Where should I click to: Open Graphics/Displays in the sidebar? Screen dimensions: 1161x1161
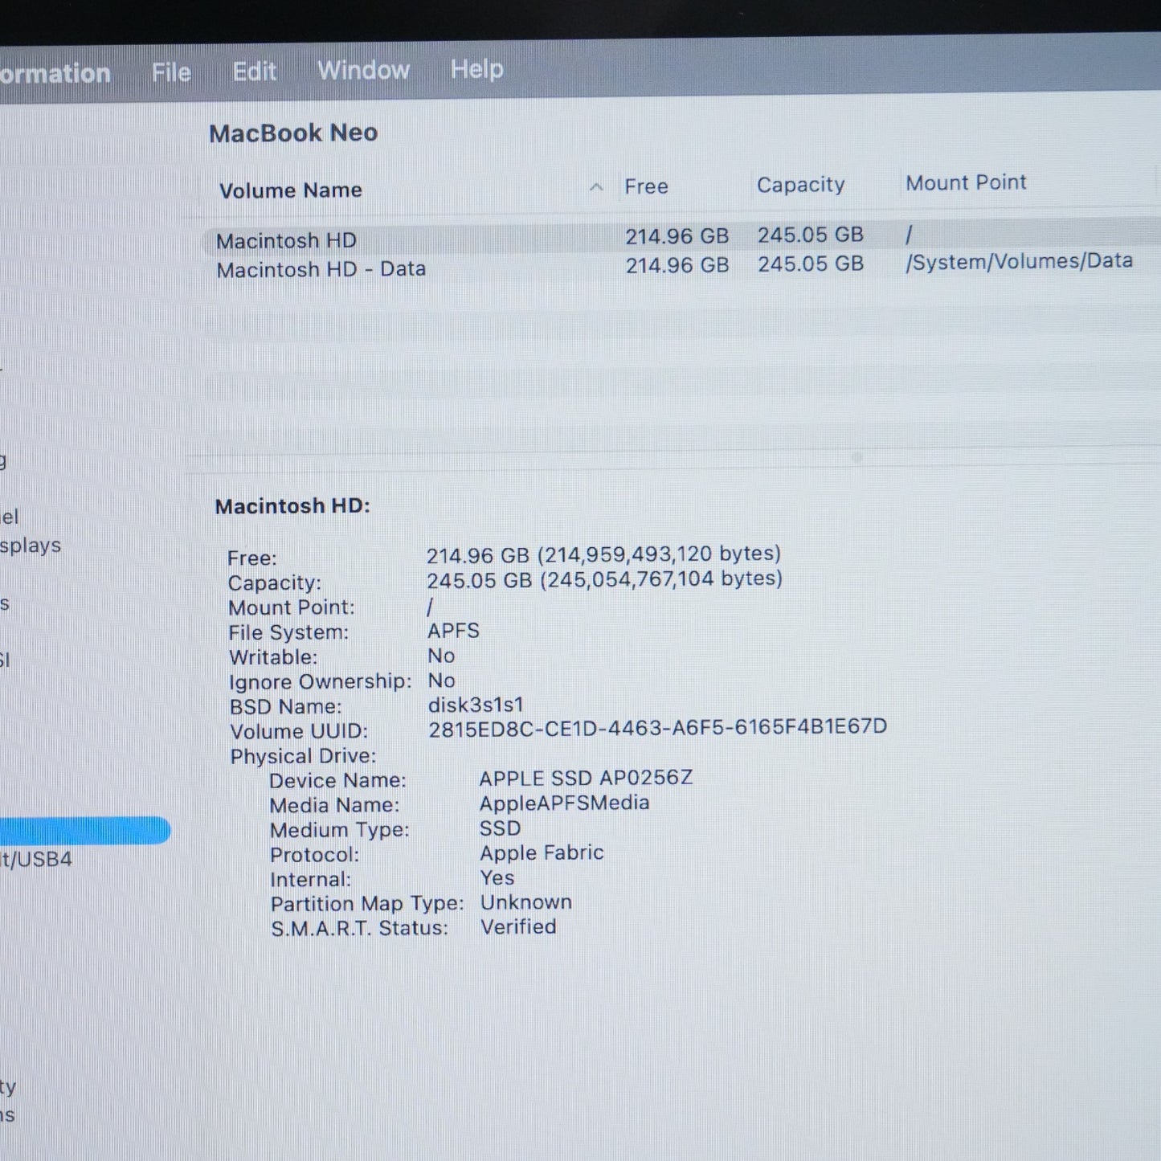(x=31, y=546)
